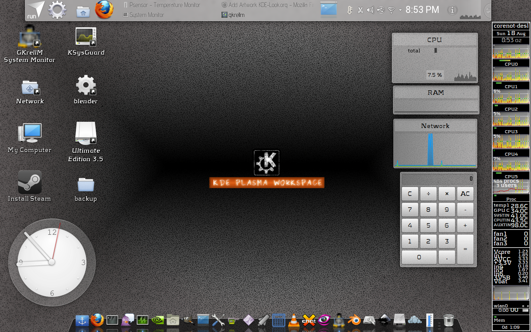Open the KSysGuard desktop shortcut

[86, 41]
